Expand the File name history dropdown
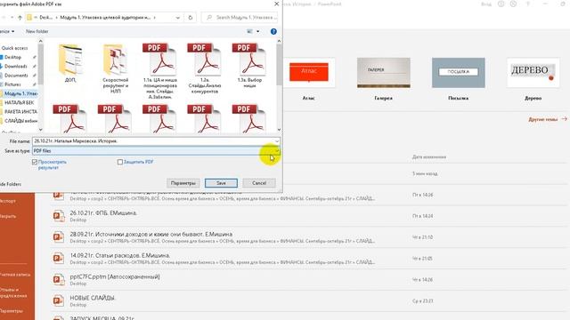 coord(277,141)
